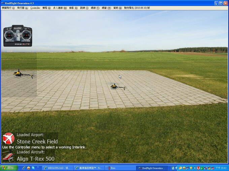This screenshot has height=171, width=229.
Task: Click the red Loaded Airport airplane icon
Action: point(8,138)
